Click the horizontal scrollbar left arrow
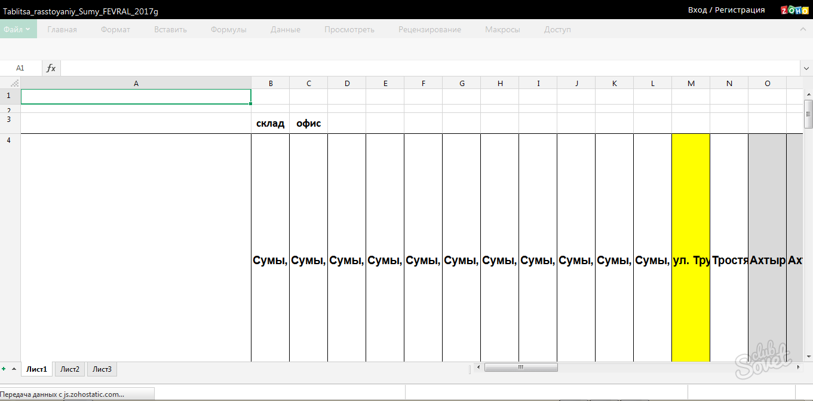813x401 pixels. click(478, 367)
